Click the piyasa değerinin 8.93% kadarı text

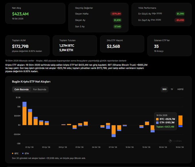27,51
